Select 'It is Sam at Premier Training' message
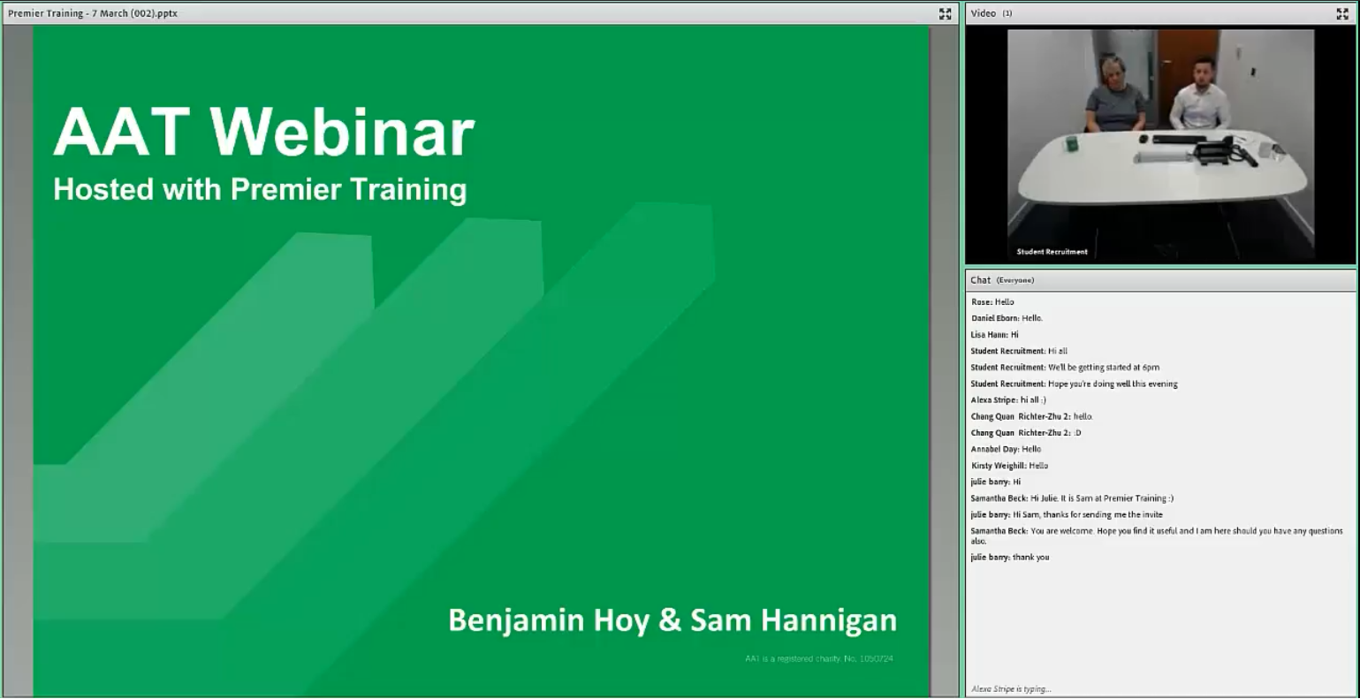The width and height of the screenshot is (1360, 699). [x=1072, y=498]
